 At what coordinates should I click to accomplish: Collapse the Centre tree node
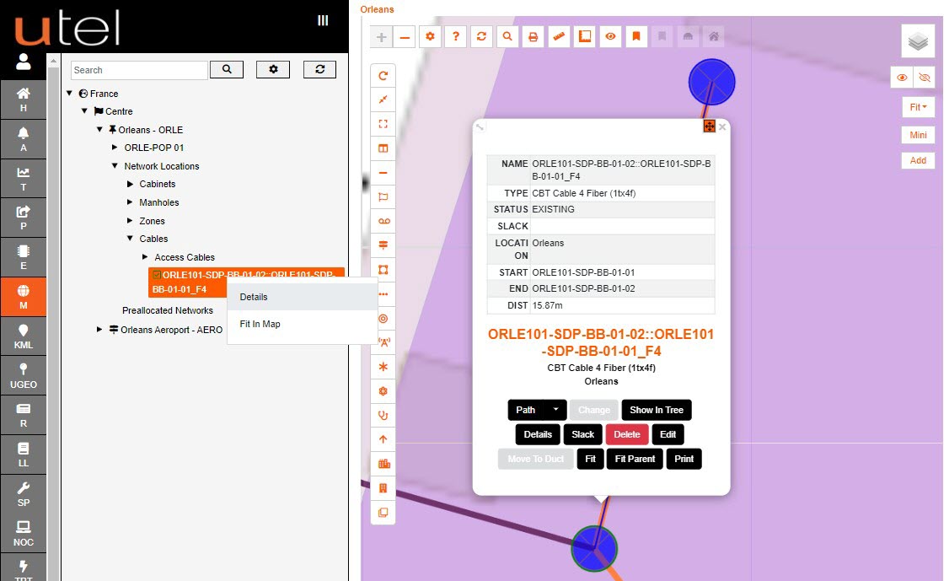click(85, 110)
